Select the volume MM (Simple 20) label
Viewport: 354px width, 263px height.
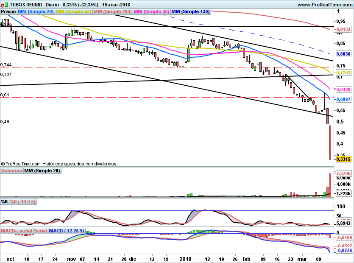(42, 171)
